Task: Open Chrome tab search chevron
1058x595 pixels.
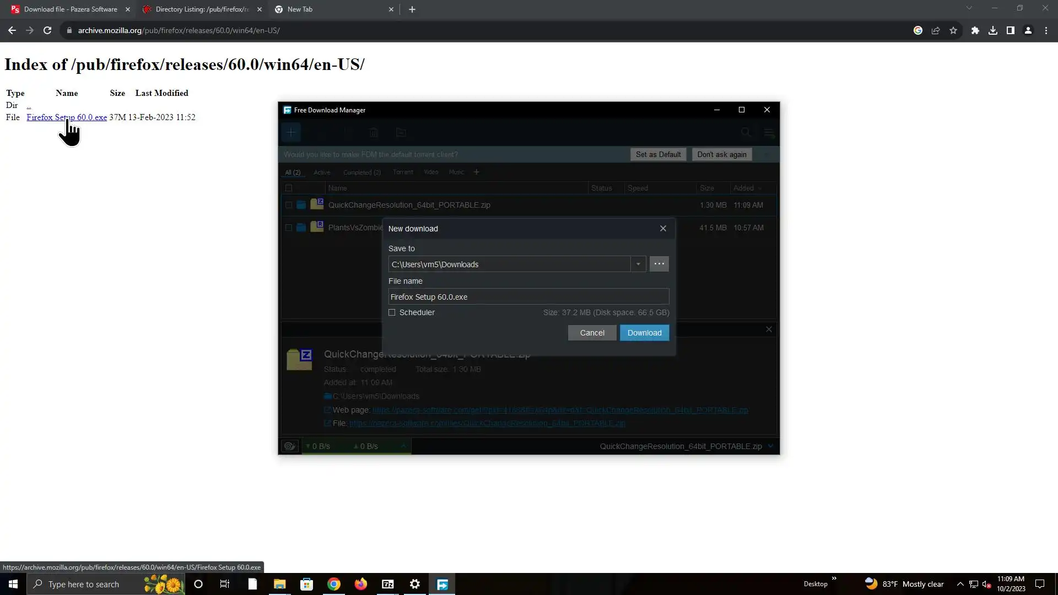Action: [969, 8]
